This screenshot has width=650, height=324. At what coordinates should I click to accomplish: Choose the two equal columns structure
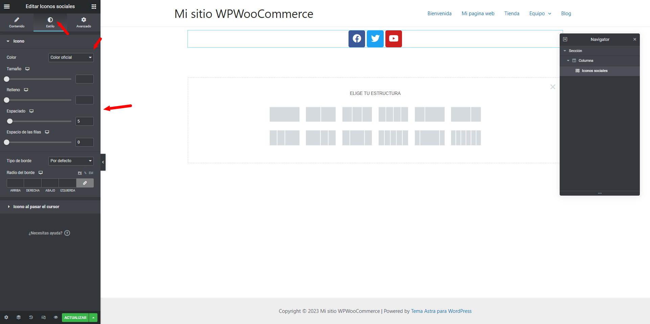click(x=320, y=114)
